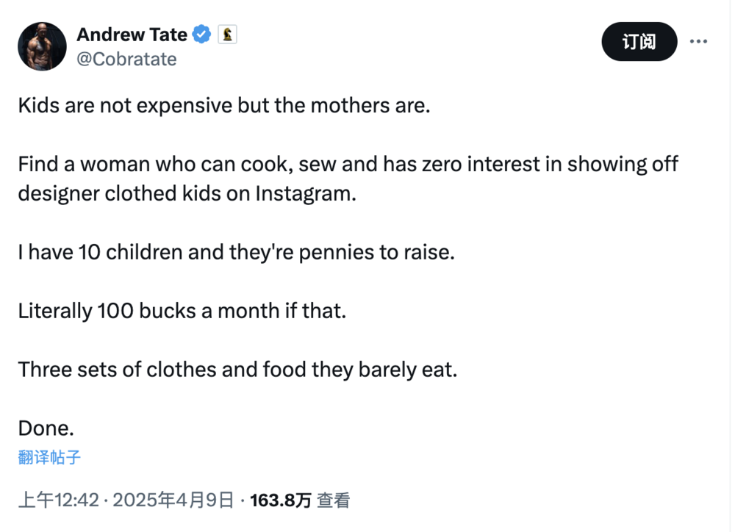Open the three-dot more options menu
Image resolution: width=735 pixels, height=532 pixels.
[698, 42]
